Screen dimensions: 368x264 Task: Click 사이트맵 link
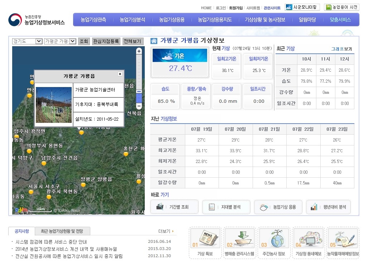point(253,8)
